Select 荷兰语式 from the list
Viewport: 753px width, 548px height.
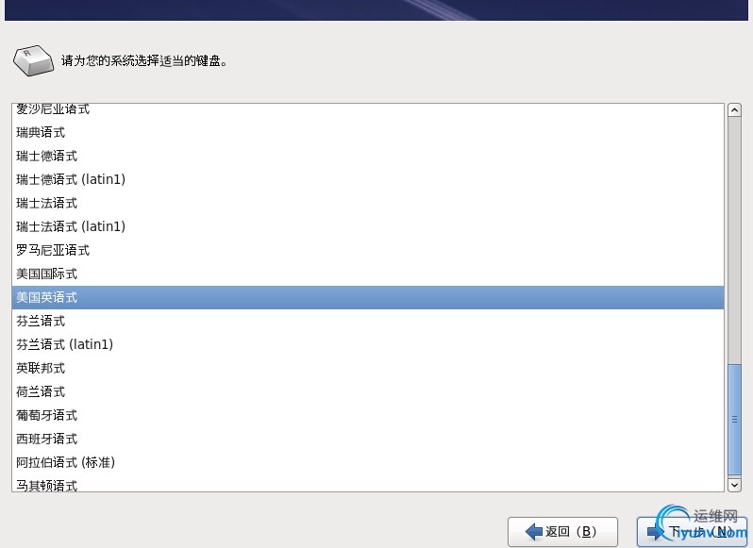coord(368,391)
